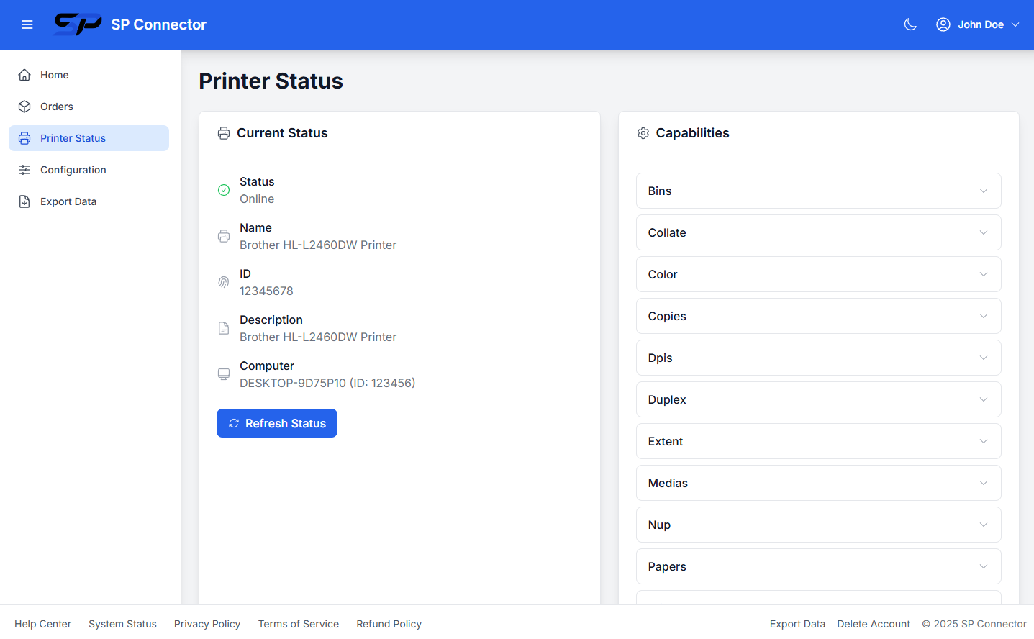Click the Printer Status printer icon

click(24, 137)
